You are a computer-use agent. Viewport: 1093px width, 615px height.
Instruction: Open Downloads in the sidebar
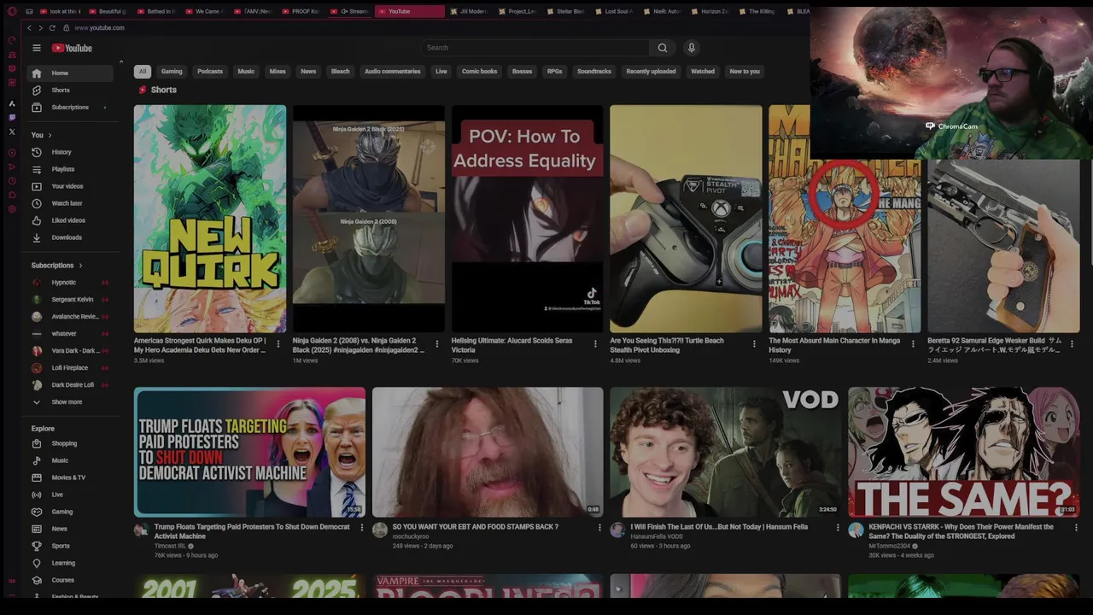click(70, 237)
